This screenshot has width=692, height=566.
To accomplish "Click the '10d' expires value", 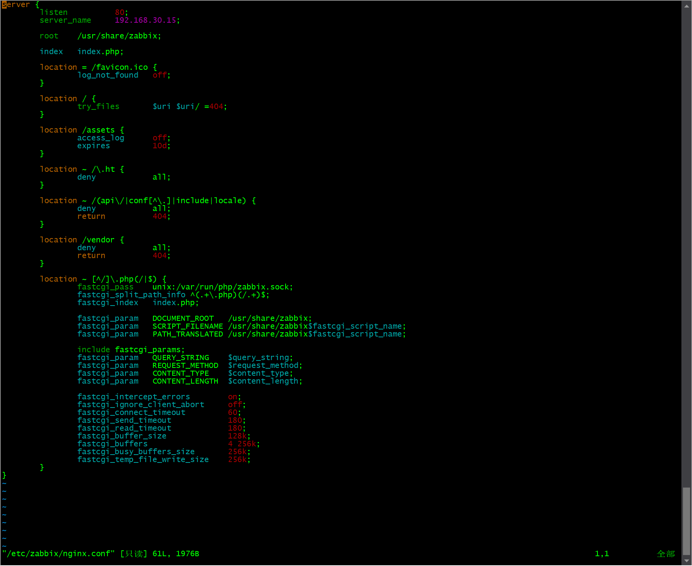I will [160, 146].
